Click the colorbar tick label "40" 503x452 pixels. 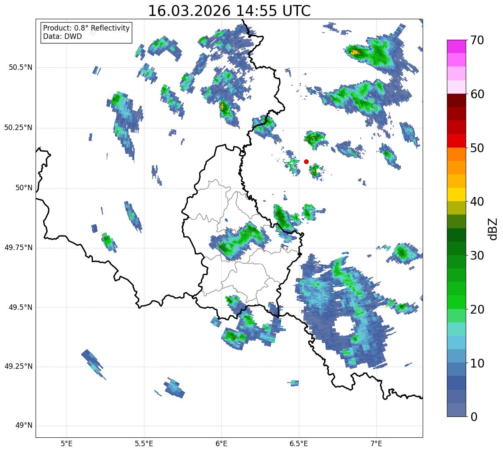coord(477,202)
